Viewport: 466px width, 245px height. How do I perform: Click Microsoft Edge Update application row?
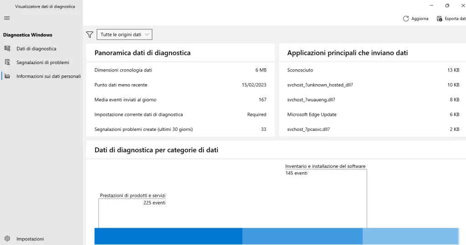[373, 115]
